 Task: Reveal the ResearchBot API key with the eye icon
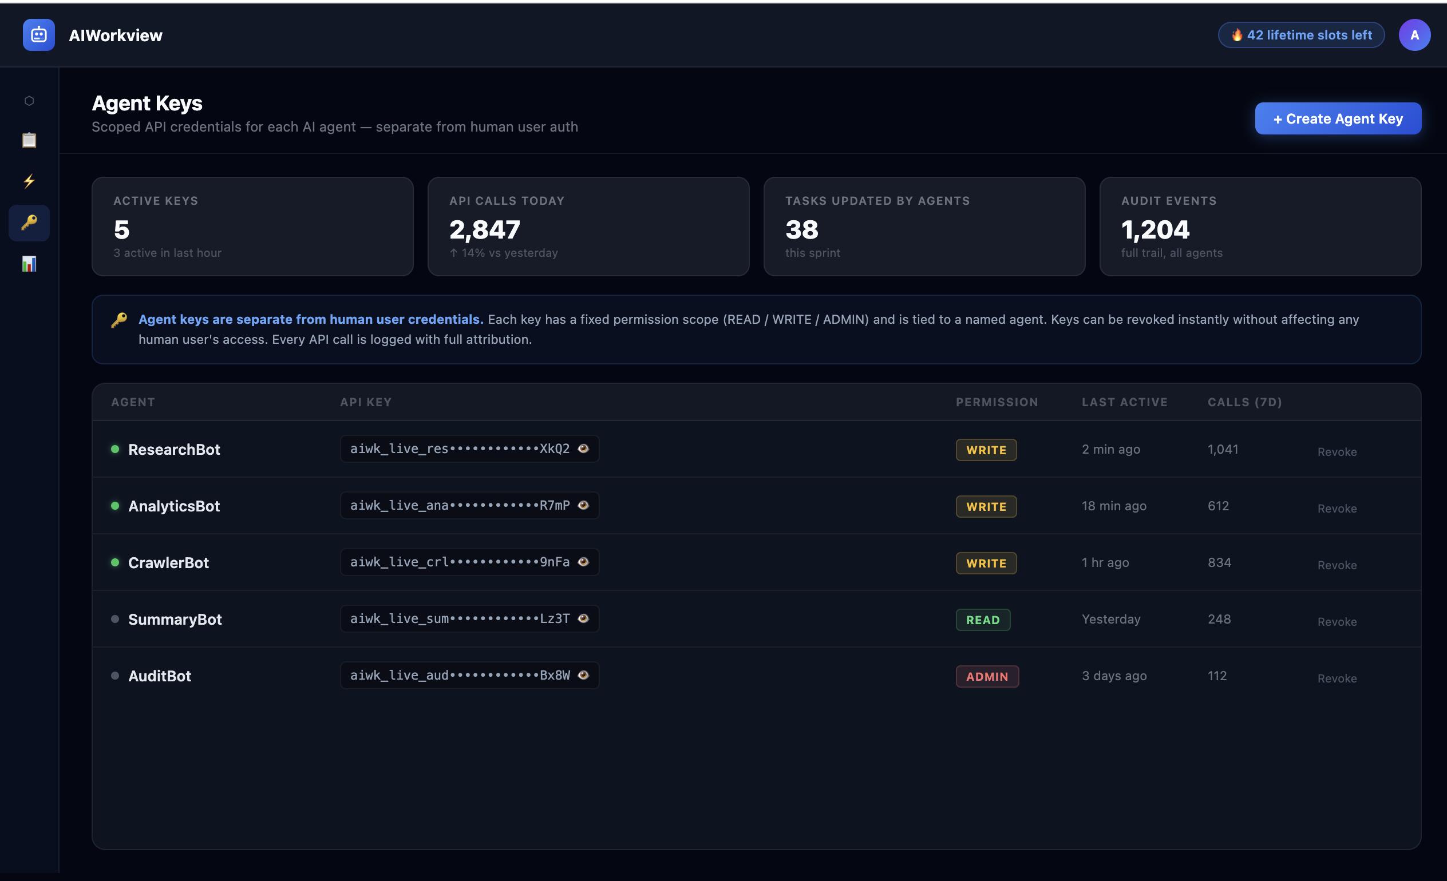(x=583, y=449)
